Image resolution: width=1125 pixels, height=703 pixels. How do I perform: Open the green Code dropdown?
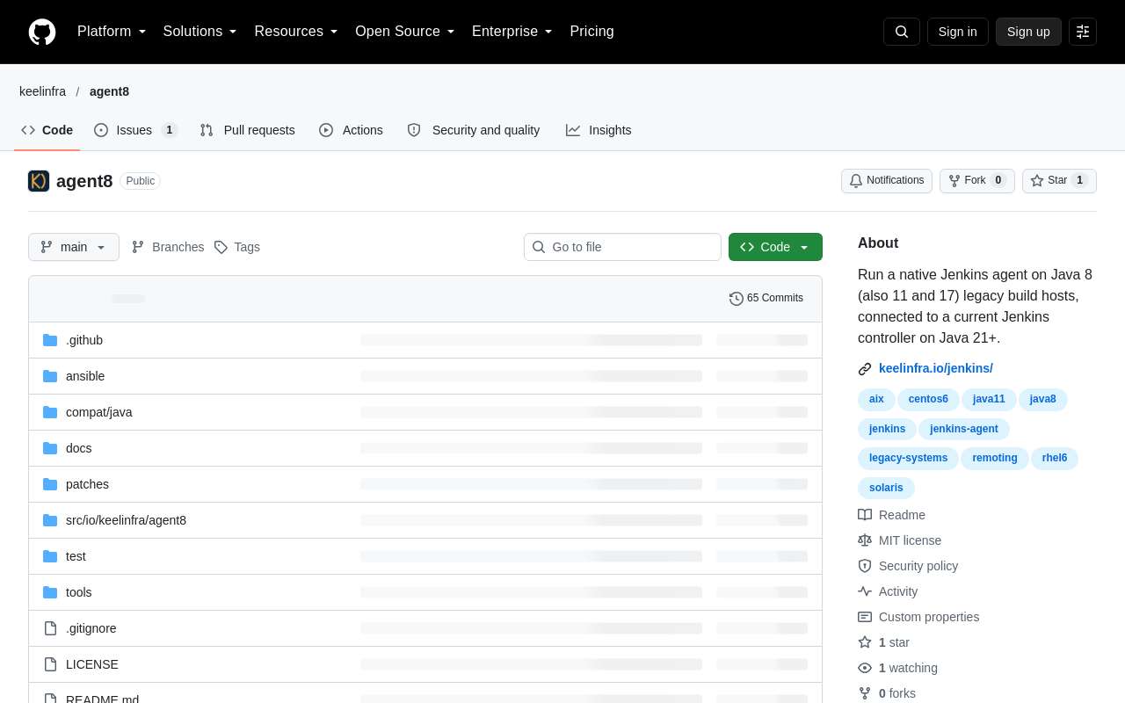click(775, 247)
